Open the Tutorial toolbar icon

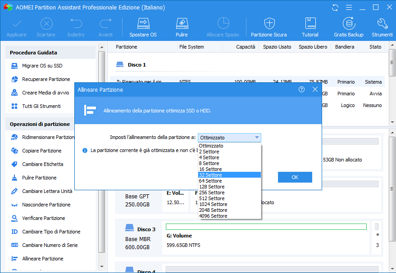click(x=310, y=23)
